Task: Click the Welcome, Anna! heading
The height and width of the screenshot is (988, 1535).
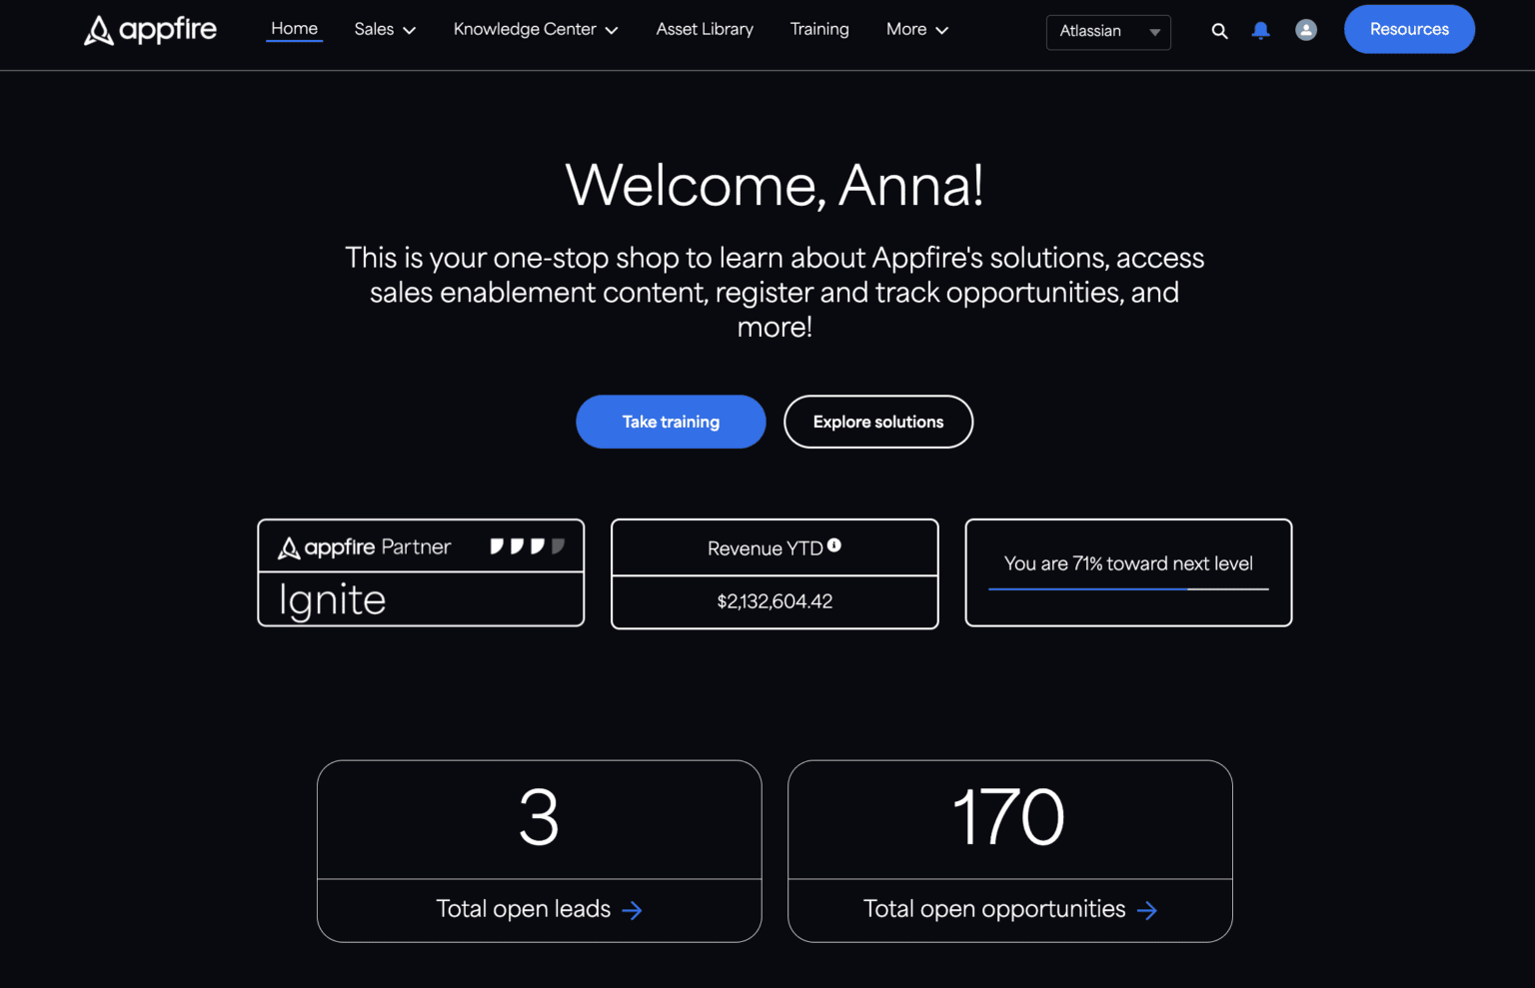Action: point(774,186)
